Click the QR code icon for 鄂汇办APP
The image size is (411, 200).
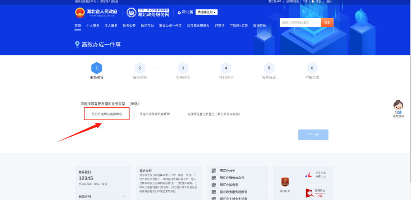tap(214, 171)
